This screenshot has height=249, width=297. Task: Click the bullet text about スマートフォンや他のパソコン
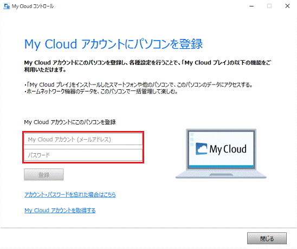138,84
